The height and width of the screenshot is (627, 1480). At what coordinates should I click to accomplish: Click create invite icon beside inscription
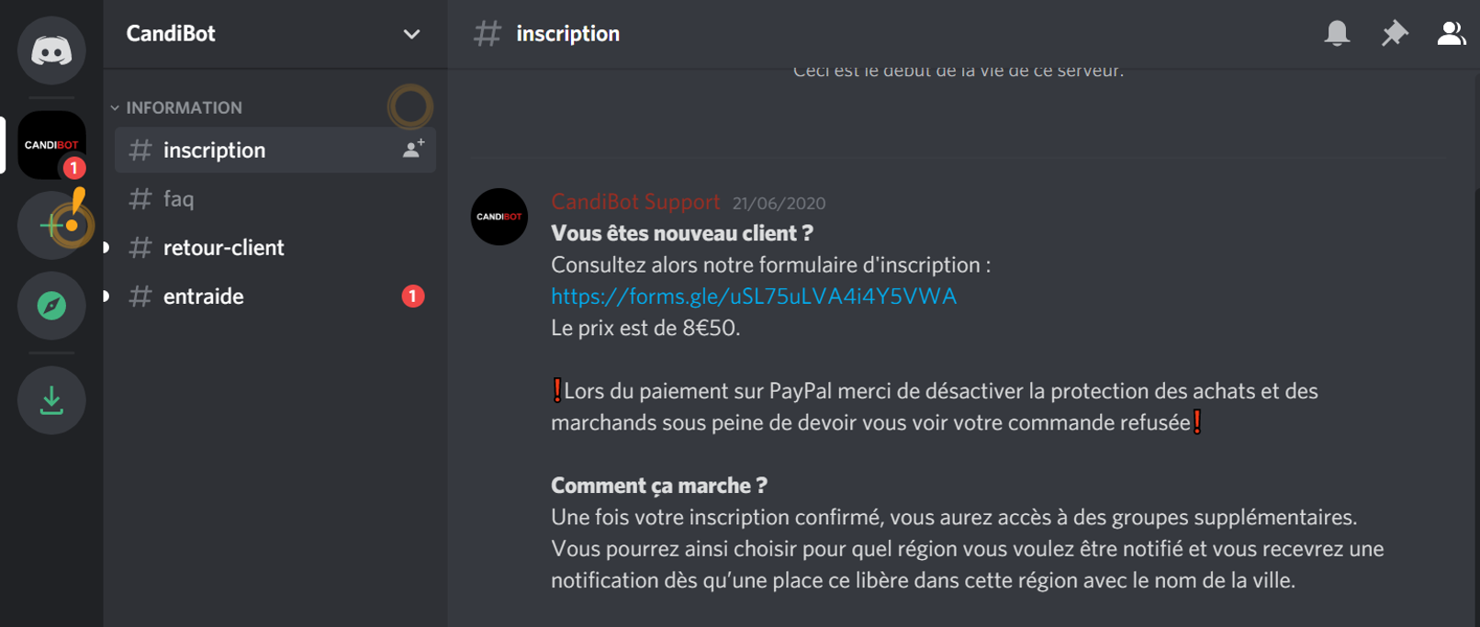click(413, 149)
